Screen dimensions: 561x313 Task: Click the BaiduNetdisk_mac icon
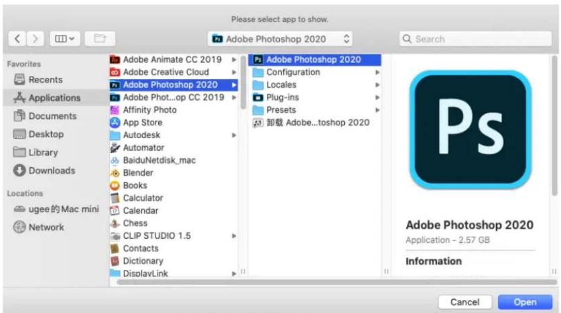click(115, 161)
